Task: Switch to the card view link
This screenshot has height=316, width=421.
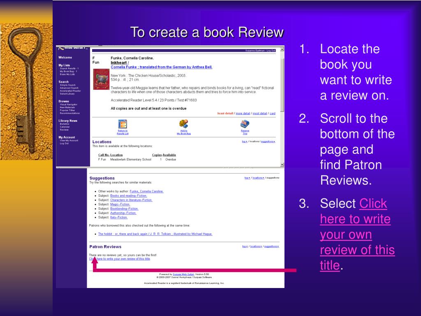Action: [x=272, y=114]
